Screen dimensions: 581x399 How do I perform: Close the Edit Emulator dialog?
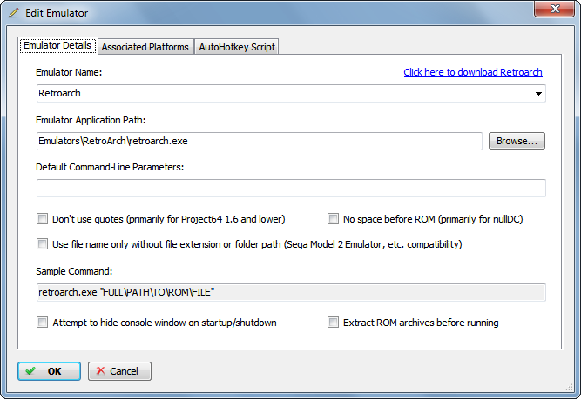(x=554, y=9)
